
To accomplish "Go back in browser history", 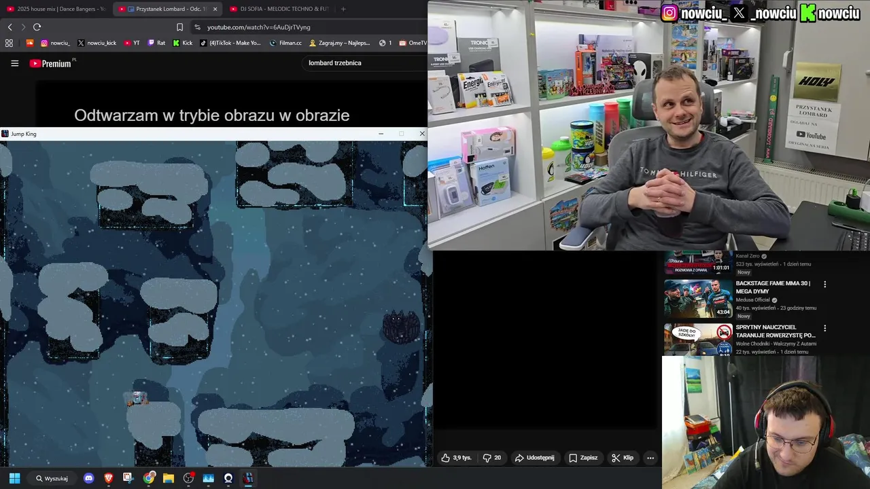I will coord(10,27).
